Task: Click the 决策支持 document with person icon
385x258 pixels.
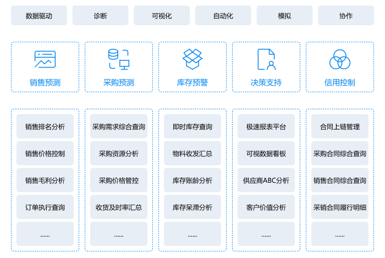Action: point(266,59)
